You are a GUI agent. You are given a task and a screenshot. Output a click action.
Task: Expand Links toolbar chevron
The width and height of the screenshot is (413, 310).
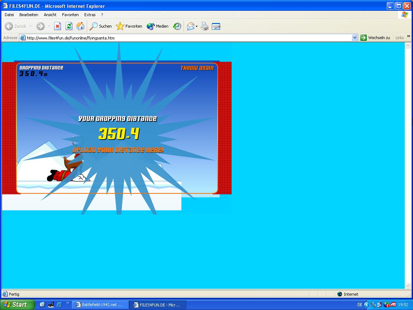tap(409, 36)
